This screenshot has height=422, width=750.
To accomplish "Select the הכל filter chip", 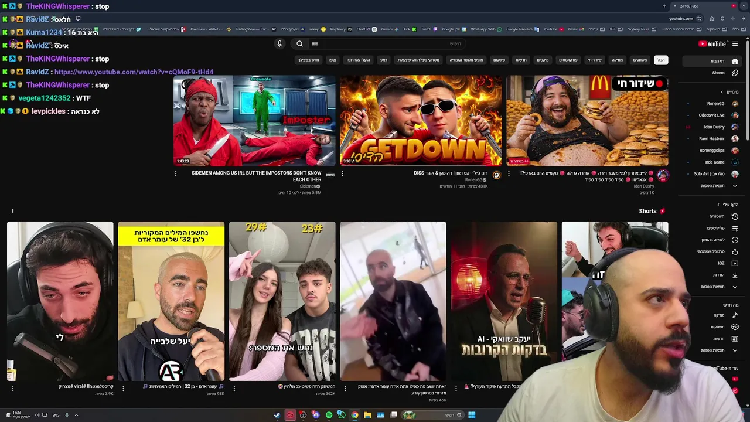I will coord(660,60).
